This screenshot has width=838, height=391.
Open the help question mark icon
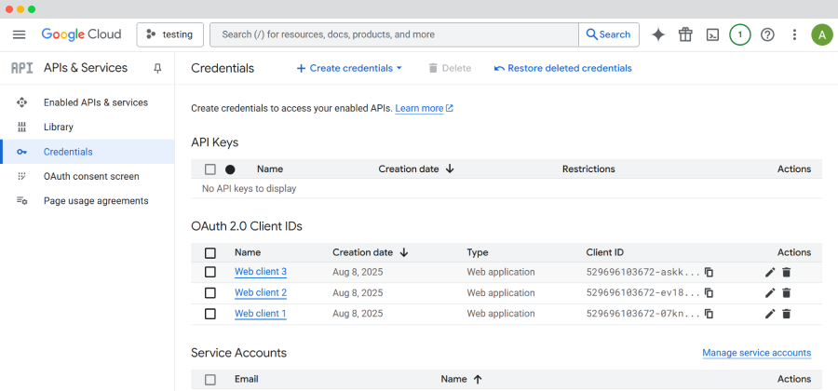(x=767, y=34)
